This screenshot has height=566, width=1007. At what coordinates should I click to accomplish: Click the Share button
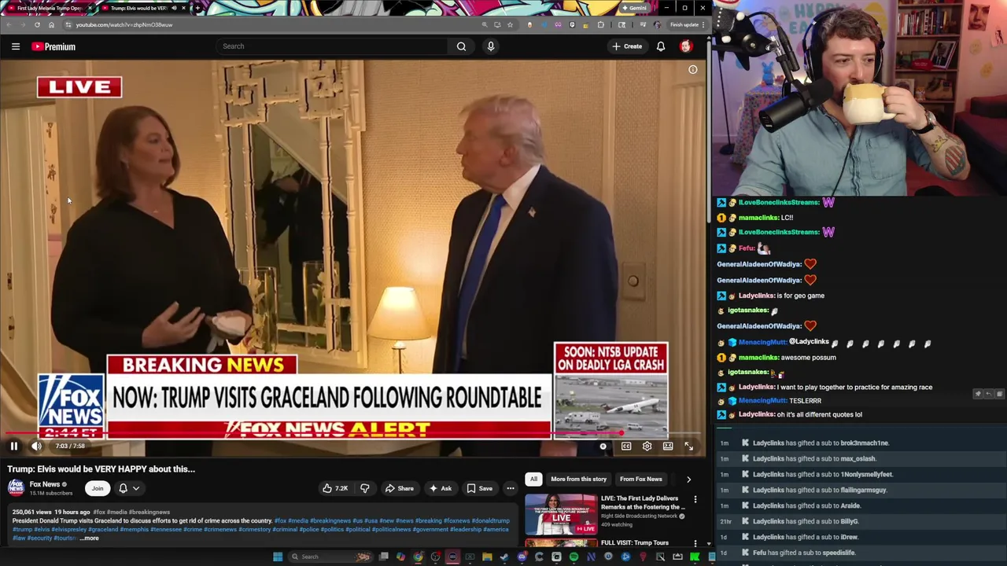(x=399, y=488)
